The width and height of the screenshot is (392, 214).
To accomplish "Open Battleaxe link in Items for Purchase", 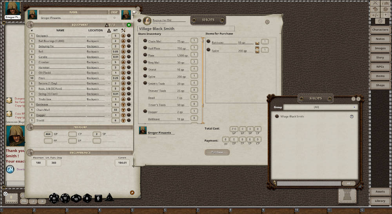I will pyautogui.click(x=208, y=41).
